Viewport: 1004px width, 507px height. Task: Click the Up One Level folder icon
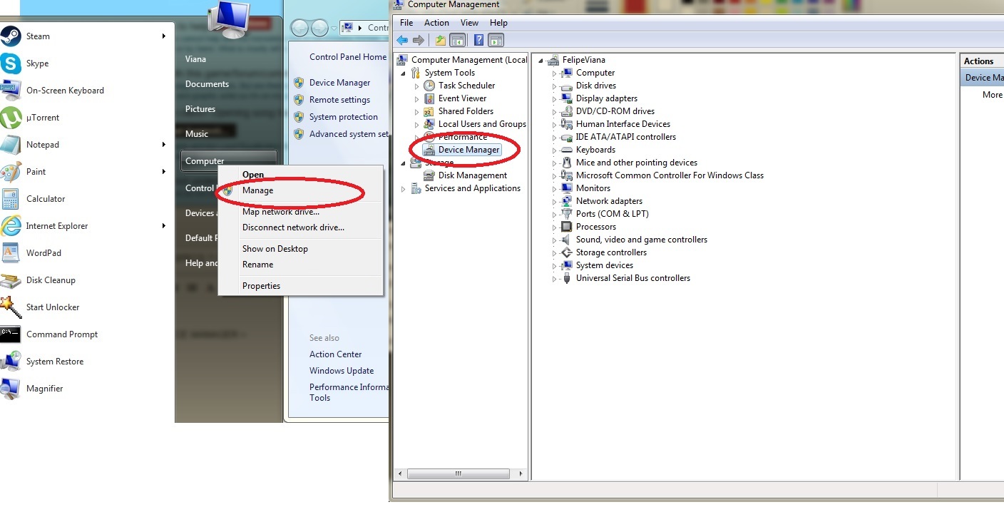click(x=441, y=40)
